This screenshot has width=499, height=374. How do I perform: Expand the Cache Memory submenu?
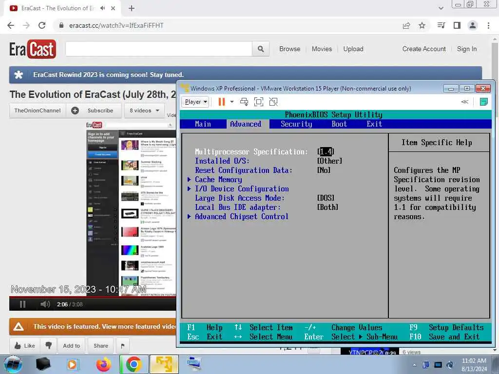coord(218,180)
